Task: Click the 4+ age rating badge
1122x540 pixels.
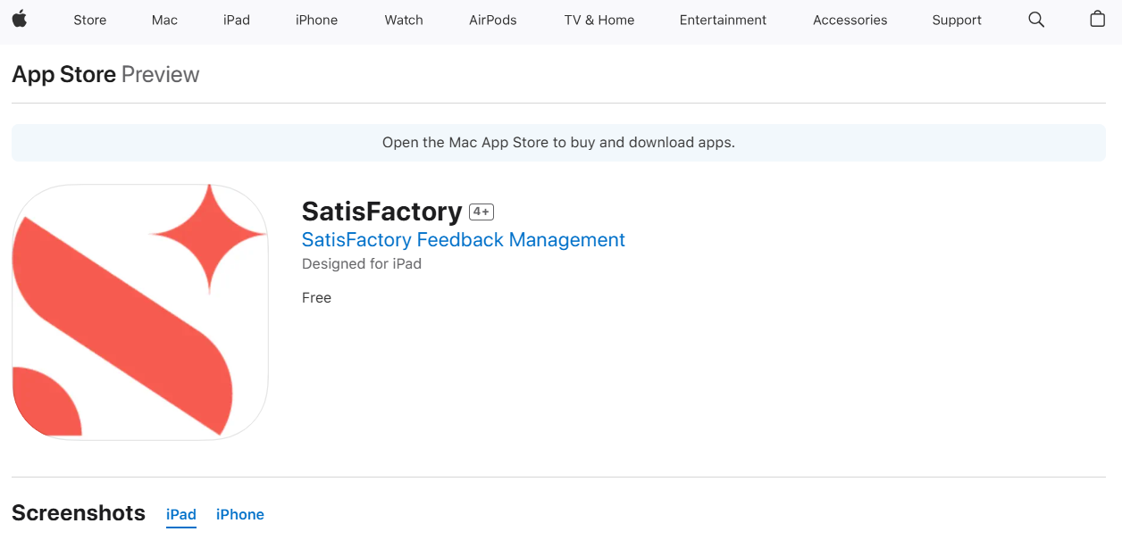Action: [481, 212]
